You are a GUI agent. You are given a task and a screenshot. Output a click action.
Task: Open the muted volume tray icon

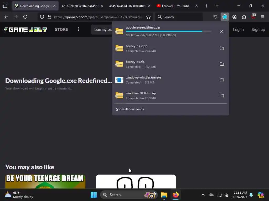coord(226,195)
